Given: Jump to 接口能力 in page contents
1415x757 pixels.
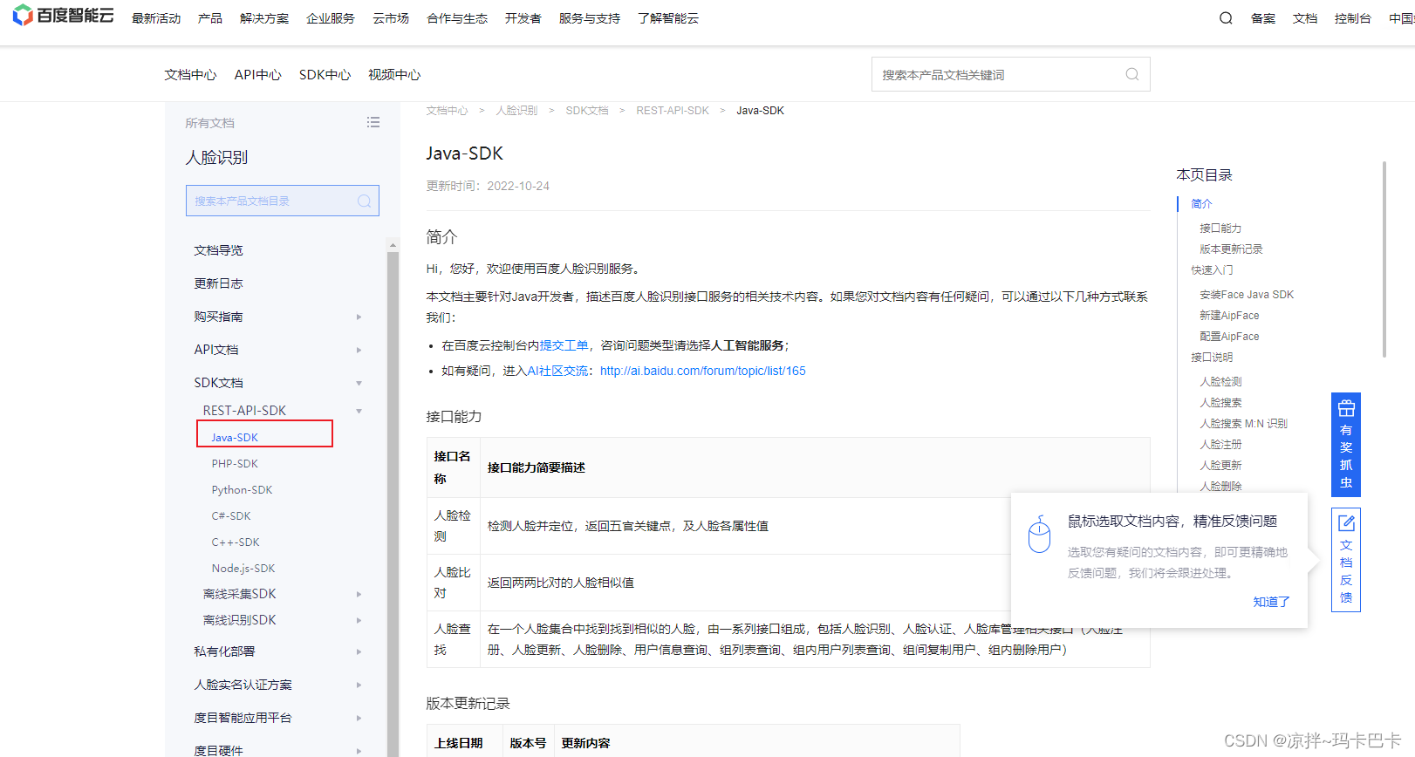Looking at the screenshot, I should 1220,228.
